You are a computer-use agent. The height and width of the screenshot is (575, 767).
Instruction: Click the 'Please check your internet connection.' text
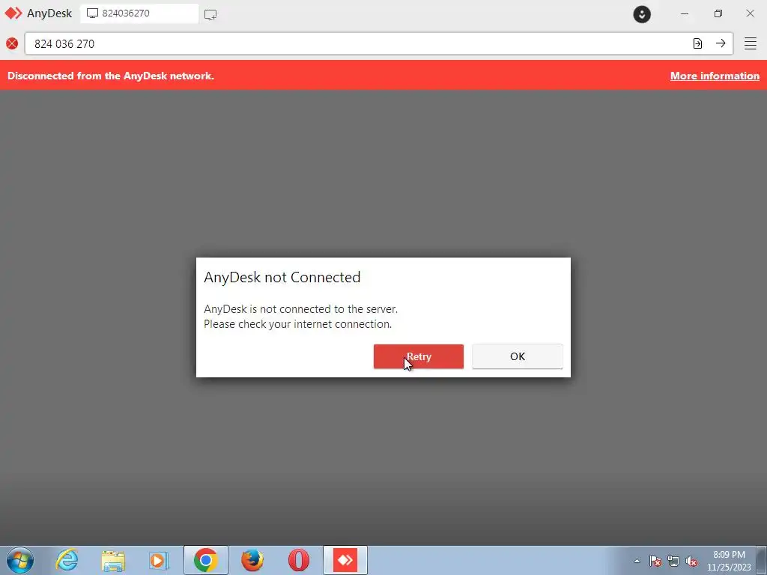click(298, 324)
